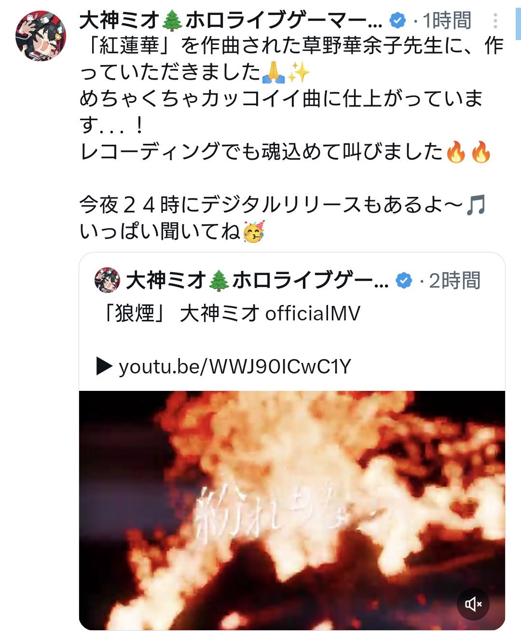Viewport: 521px width, 636px height.
Task: Click the play triangle before the YouTube link
Action: point(104,366)
